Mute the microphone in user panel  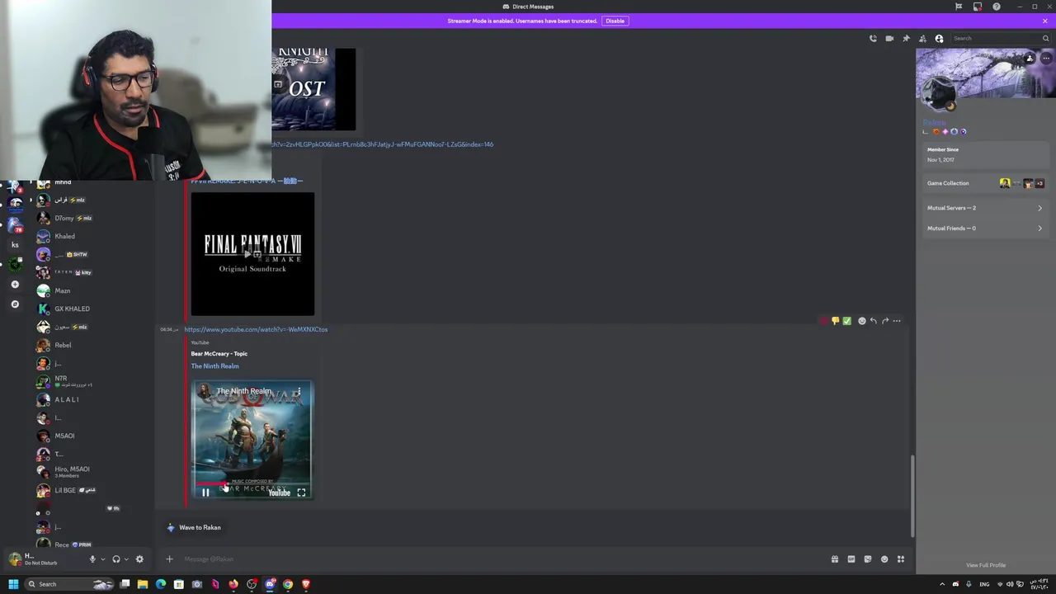coord(92,559)
